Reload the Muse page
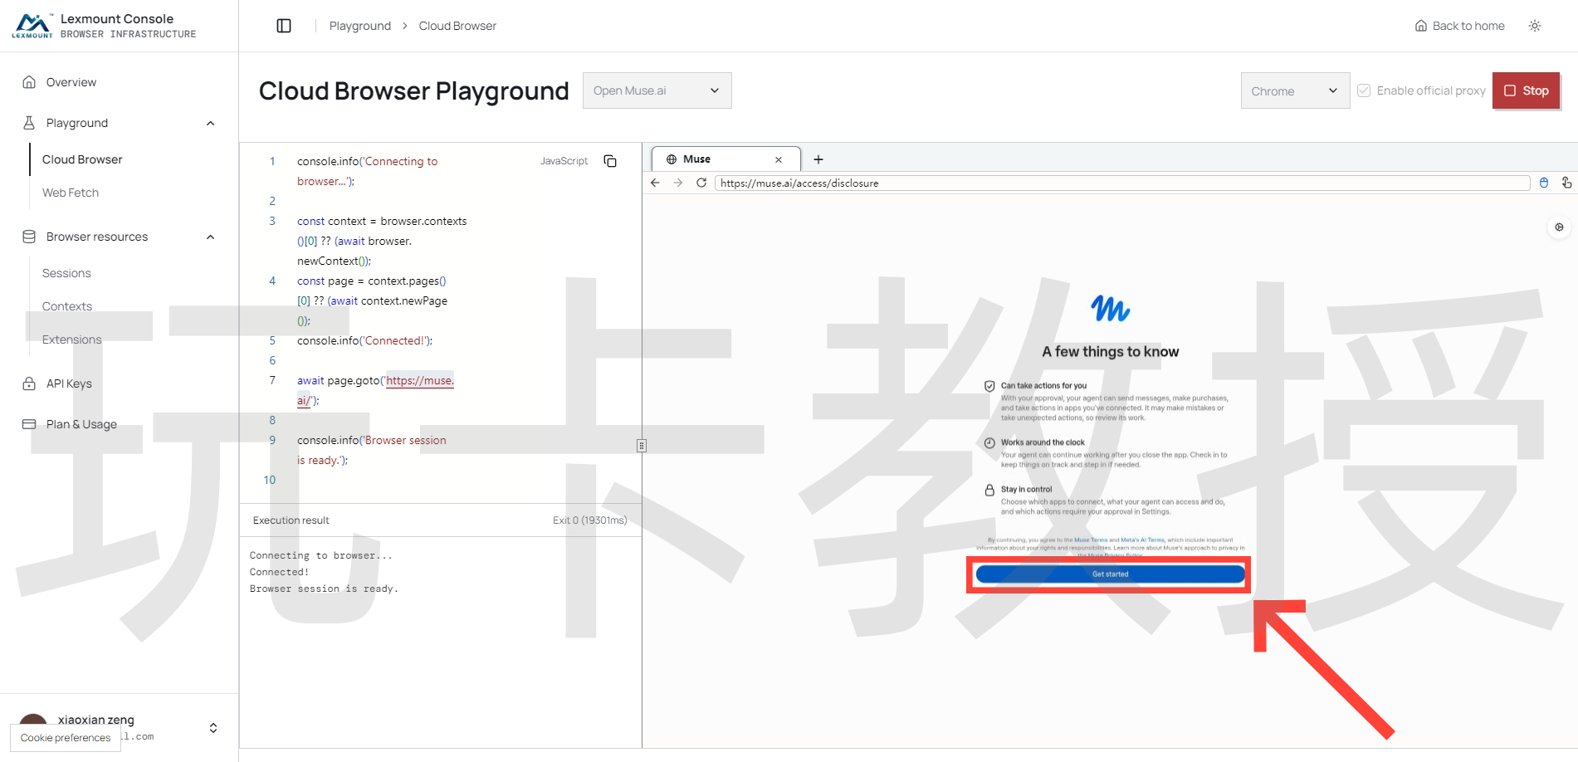The height and width of the screenshot is (762, 1578). pos(701,183)
